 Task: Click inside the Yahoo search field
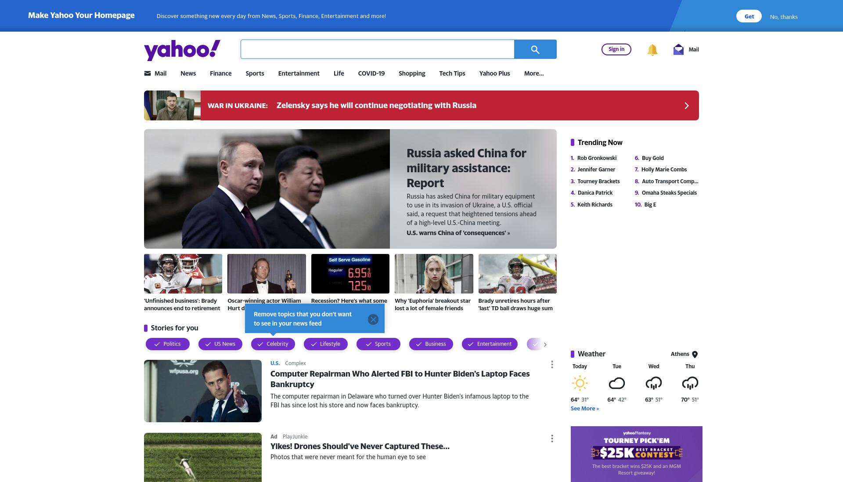point(377,49)
